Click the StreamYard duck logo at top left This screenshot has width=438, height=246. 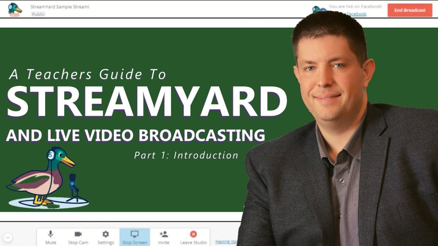(x=15, y=10)
